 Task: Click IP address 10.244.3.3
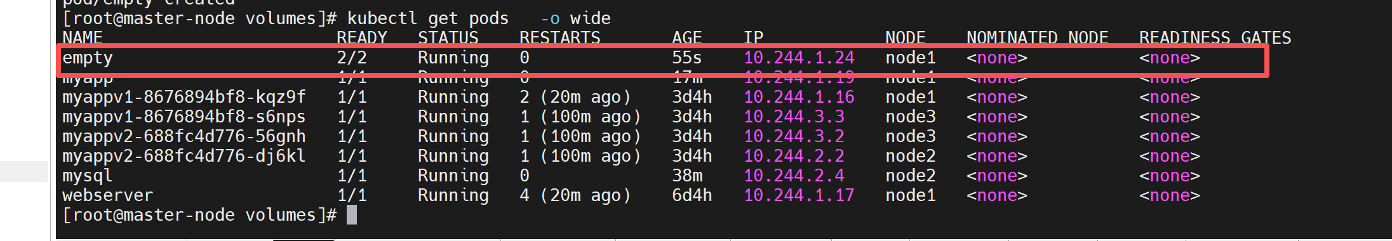pyautogui.click(x=794, y=117)
